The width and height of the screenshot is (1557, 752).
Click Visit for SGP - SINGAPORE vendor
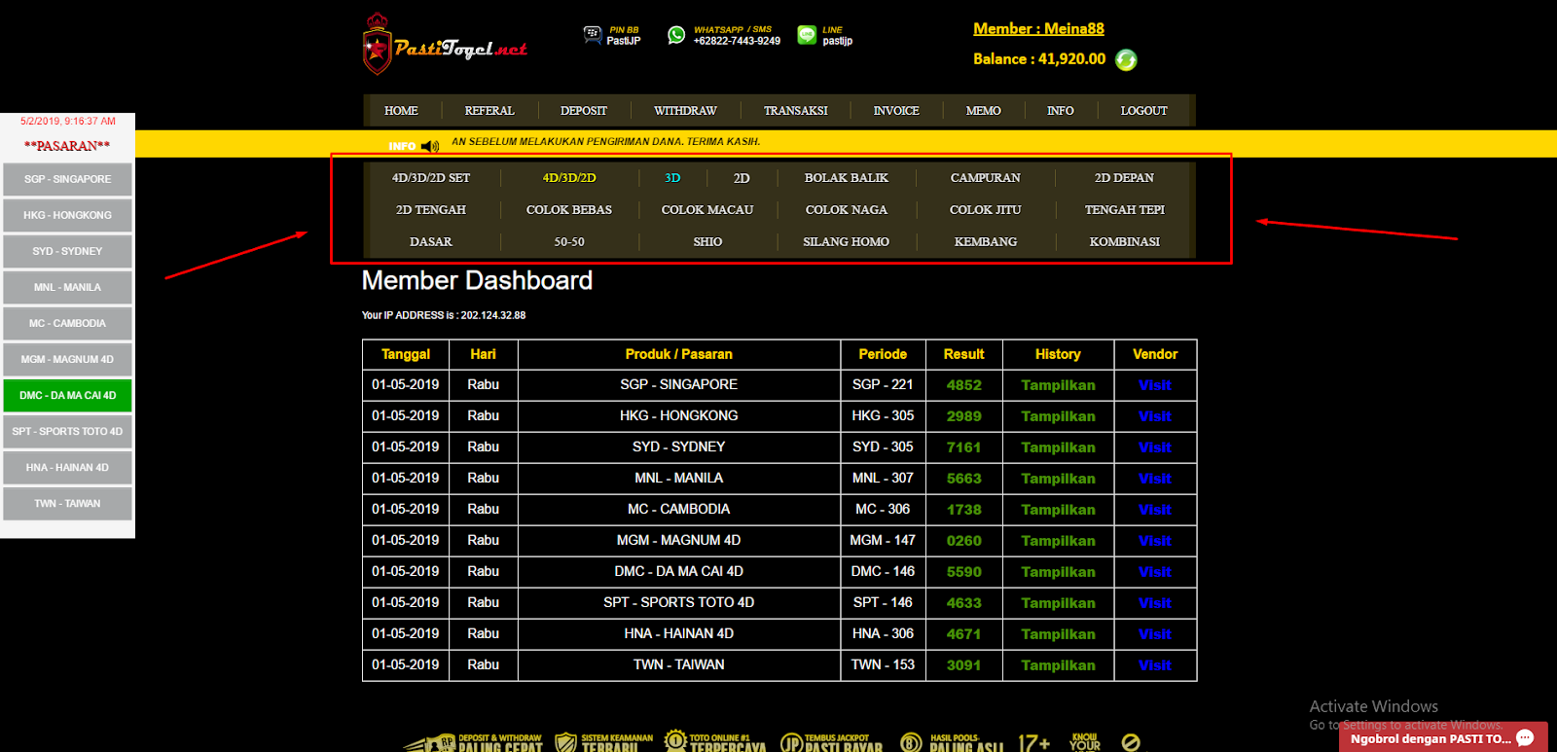(x=1154, y=385)
